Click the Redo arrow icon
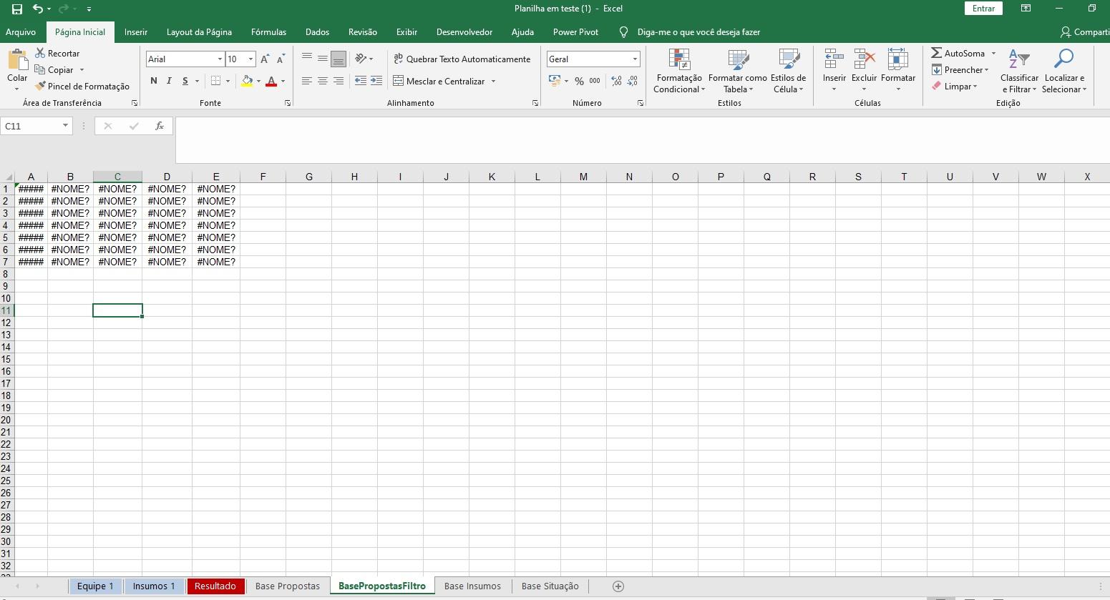The width and height of the screenshot is (1110, 600). [x=63, y=9]
